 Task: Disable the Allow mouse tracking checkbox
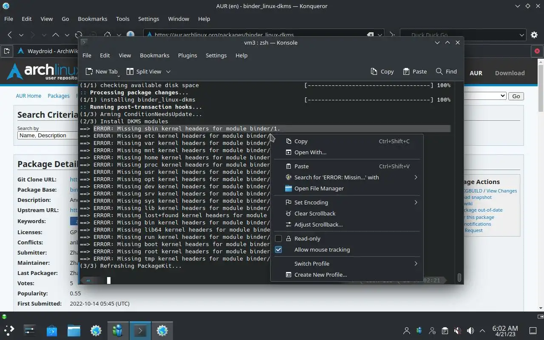click(x=278, y=249)
